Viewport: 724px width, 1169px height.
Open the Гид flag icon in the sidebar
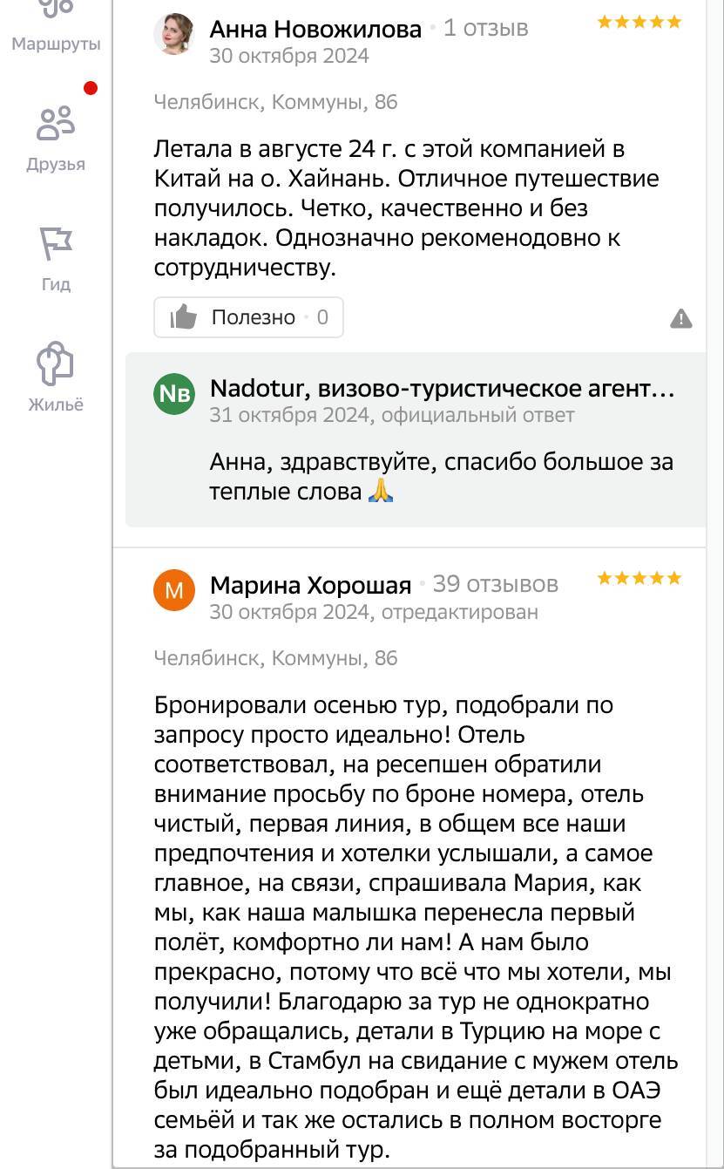pos(56,255)
